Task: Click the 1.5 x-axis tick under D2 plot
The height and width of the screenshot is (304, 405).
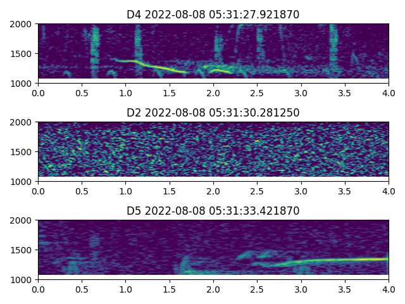Action: click(170, 191)
